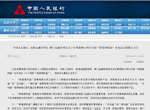Viewport: 150px width, 110px height.
Task: Click the 沟通交流 breadcrumb link
Action: click(x=51, y=36)
